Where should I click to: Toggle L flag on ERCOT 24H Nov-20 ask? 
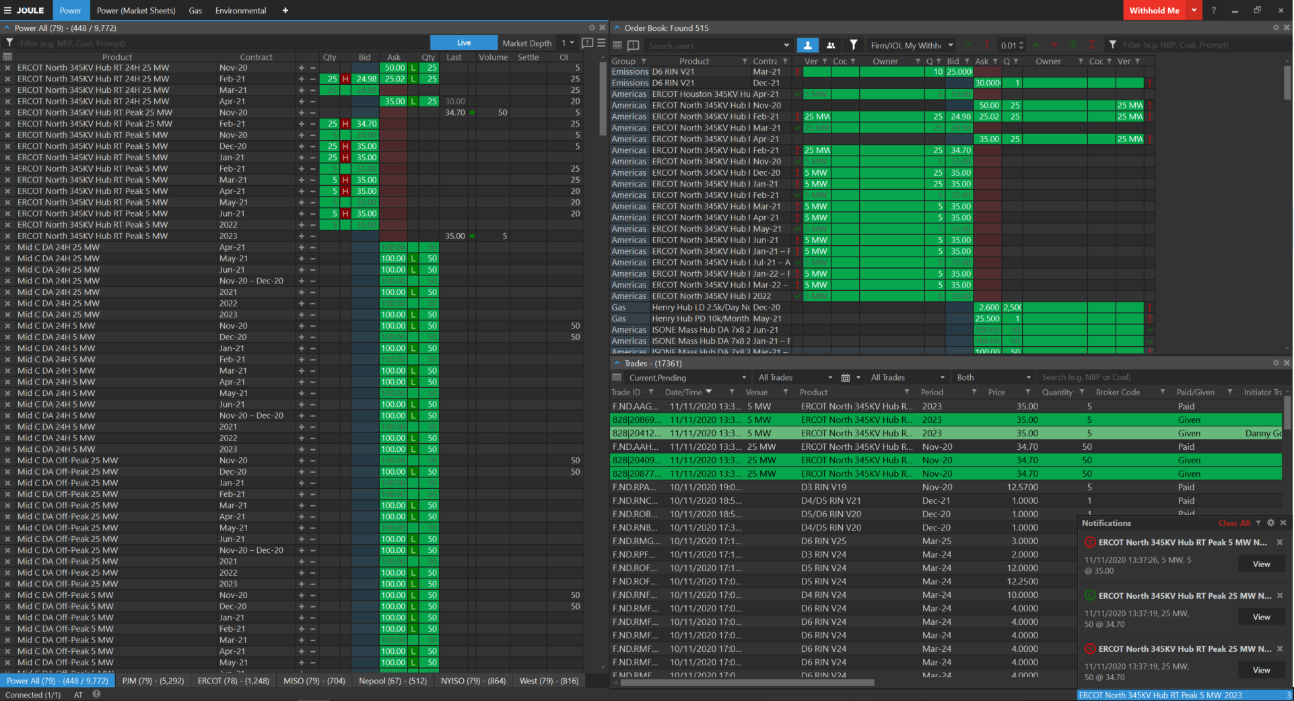(x=413, y=67)
